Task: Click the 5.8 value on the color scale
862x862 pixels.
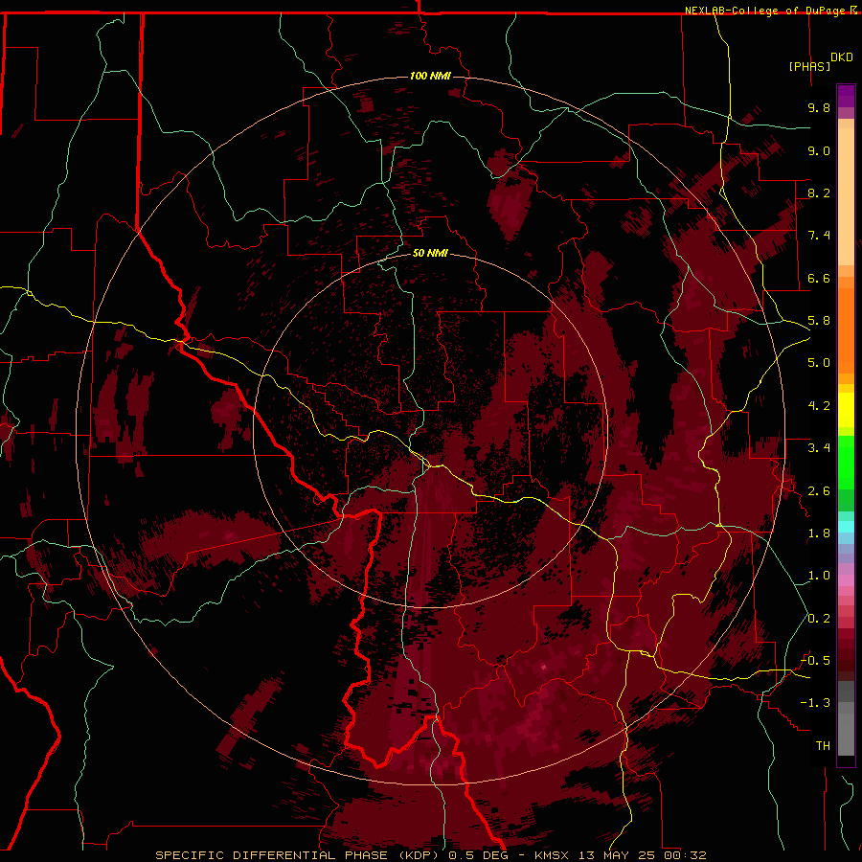Action: [819, 321]
